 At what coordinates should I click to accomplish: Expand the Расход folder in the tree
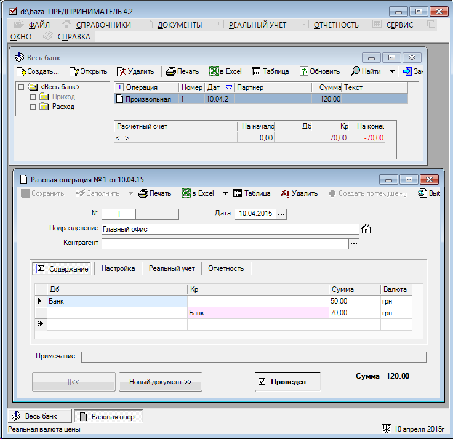coord(33,107)
